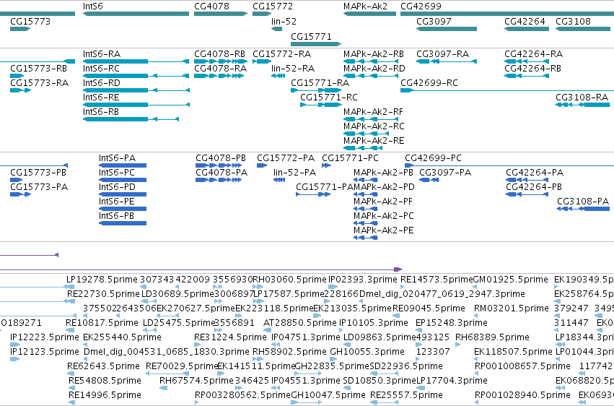Click protein CG3097-PA
The image size is (614, 406).
point(429,180)
